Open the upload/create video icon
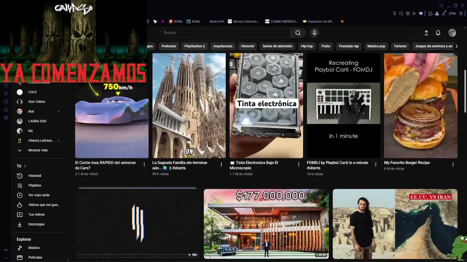The image size is (467, 262). 426,33
